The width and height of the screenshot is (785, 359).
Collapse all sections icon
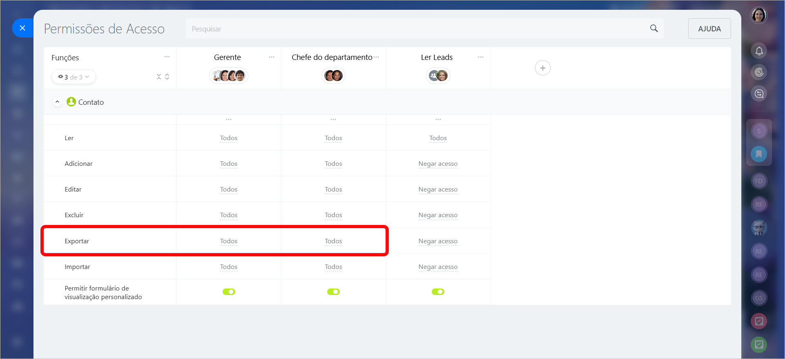[159, 77]
